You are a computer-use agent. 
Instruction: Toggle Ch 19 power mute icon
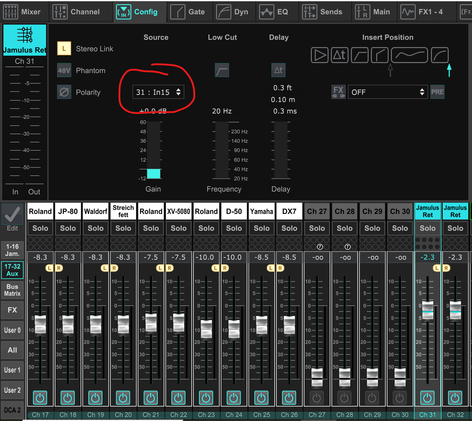click(95, 398)
